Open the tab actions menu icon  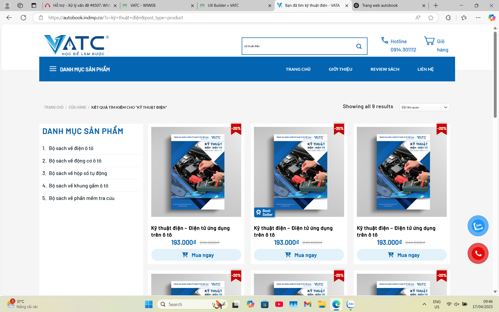pyautogui.click(x=34, y=5)
